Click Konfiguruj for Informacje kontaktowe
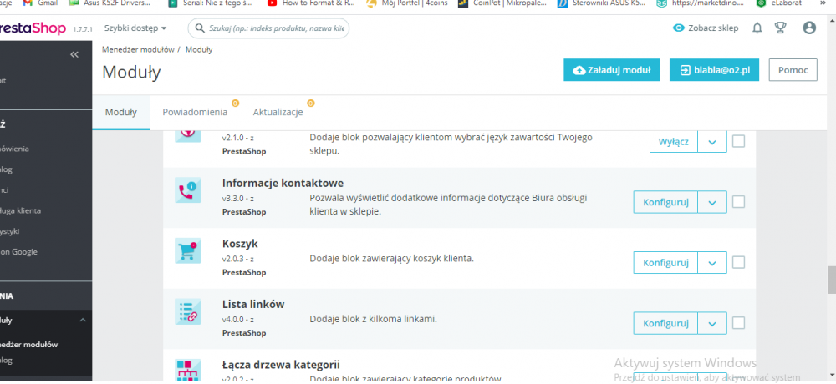Screen dimensions: 836x384 (x=665, y=202)
